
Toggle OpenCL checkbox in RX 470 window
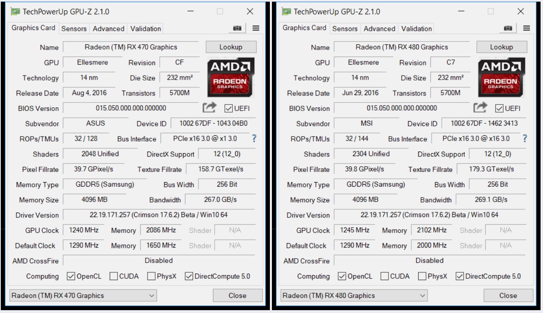point(71,276)
